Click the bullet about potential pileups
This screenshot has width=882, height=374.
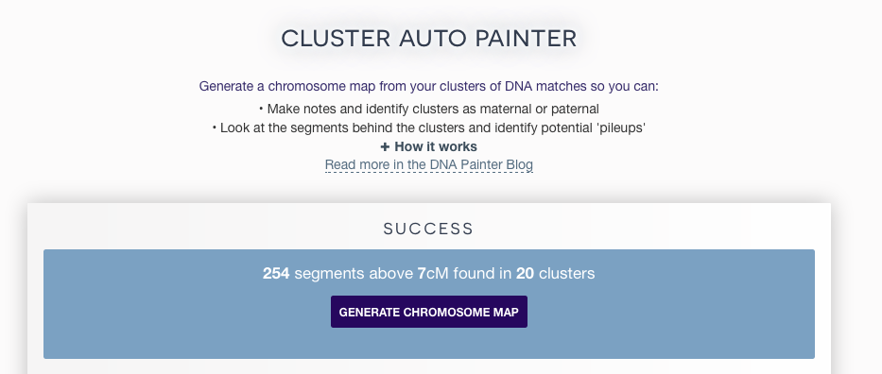click(x=428, y=128)
